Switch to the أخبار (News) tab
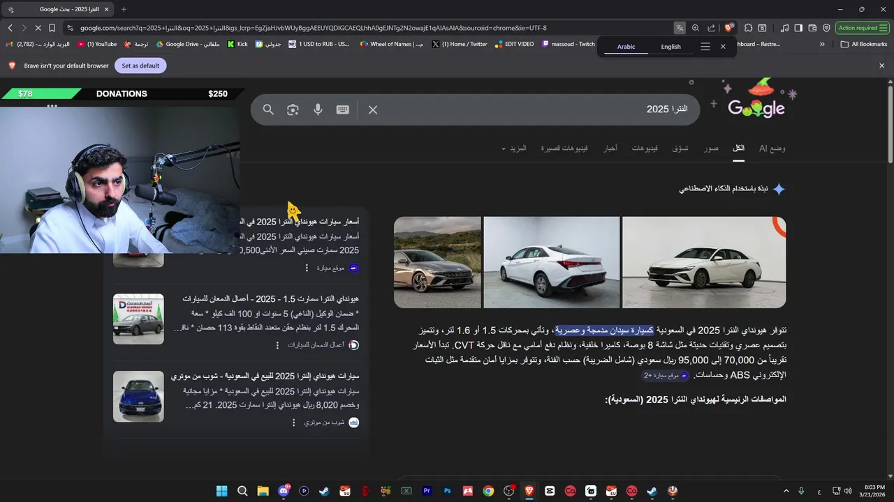This screenshot has width=894, height=502. pos(610,149)
